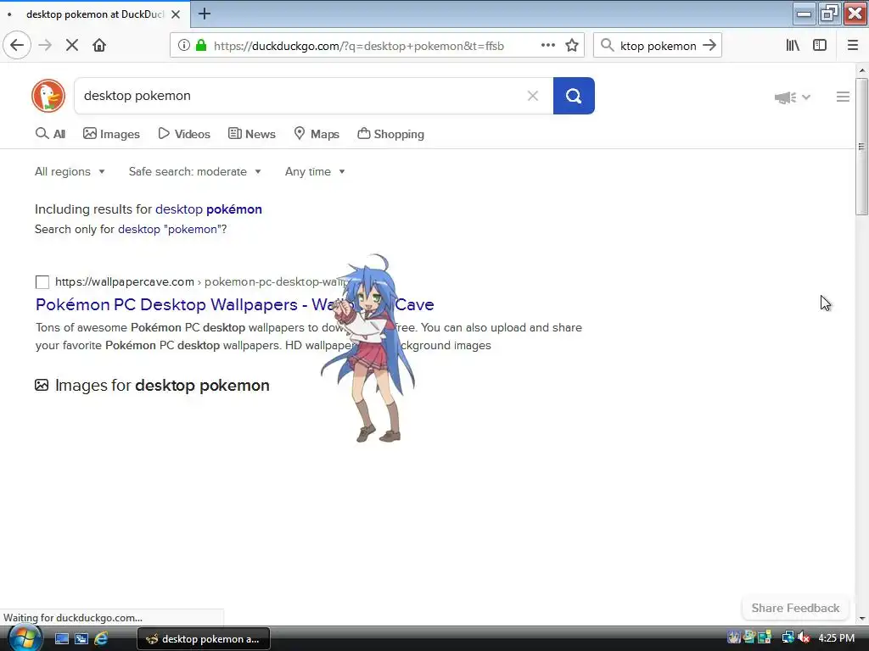
Task: Switch to the Maps tab
Action: (x=317, y=134)
